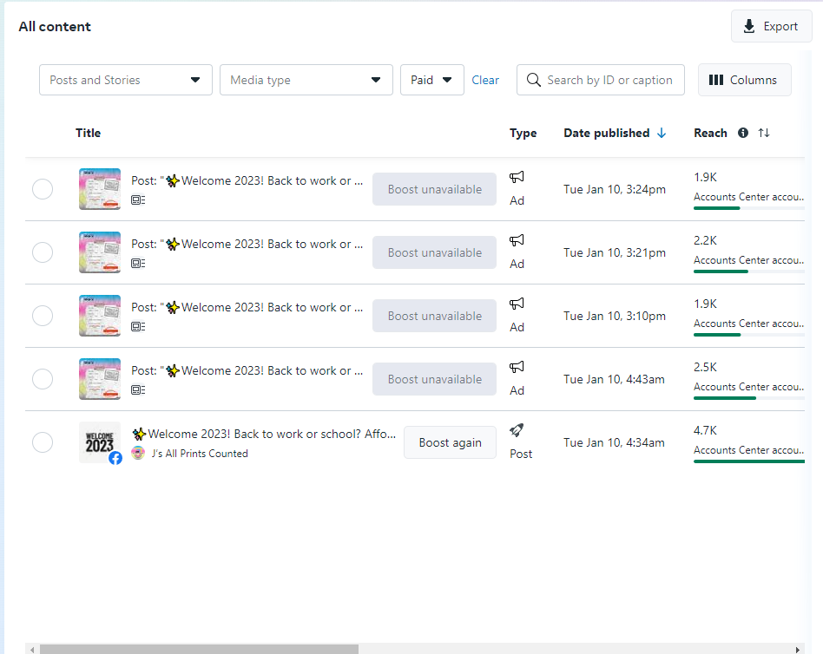Image resolution: width=823 pixels, height=654 pixels.
Task: Click the placement icon under the 4:43am post title
Action: [x=138, y=389]
